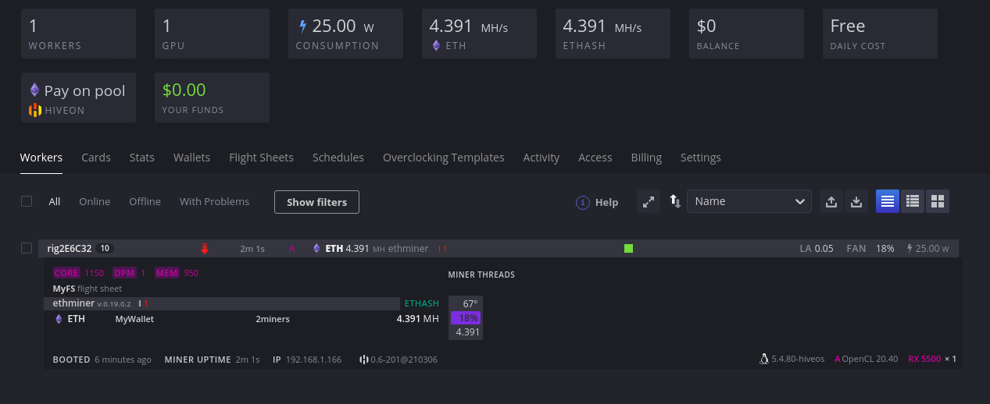Open the Flight Sheets tab
This screenshot has width=990, height=404.
(x=261, y=158)
